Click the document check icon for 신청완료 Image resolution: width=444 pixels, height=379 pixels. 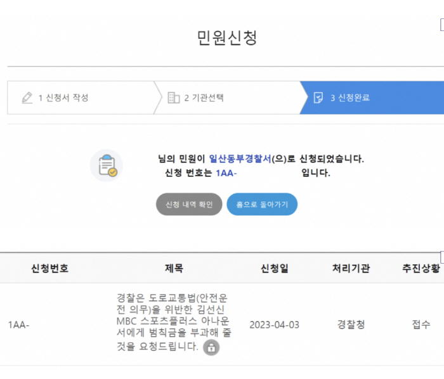318,98
